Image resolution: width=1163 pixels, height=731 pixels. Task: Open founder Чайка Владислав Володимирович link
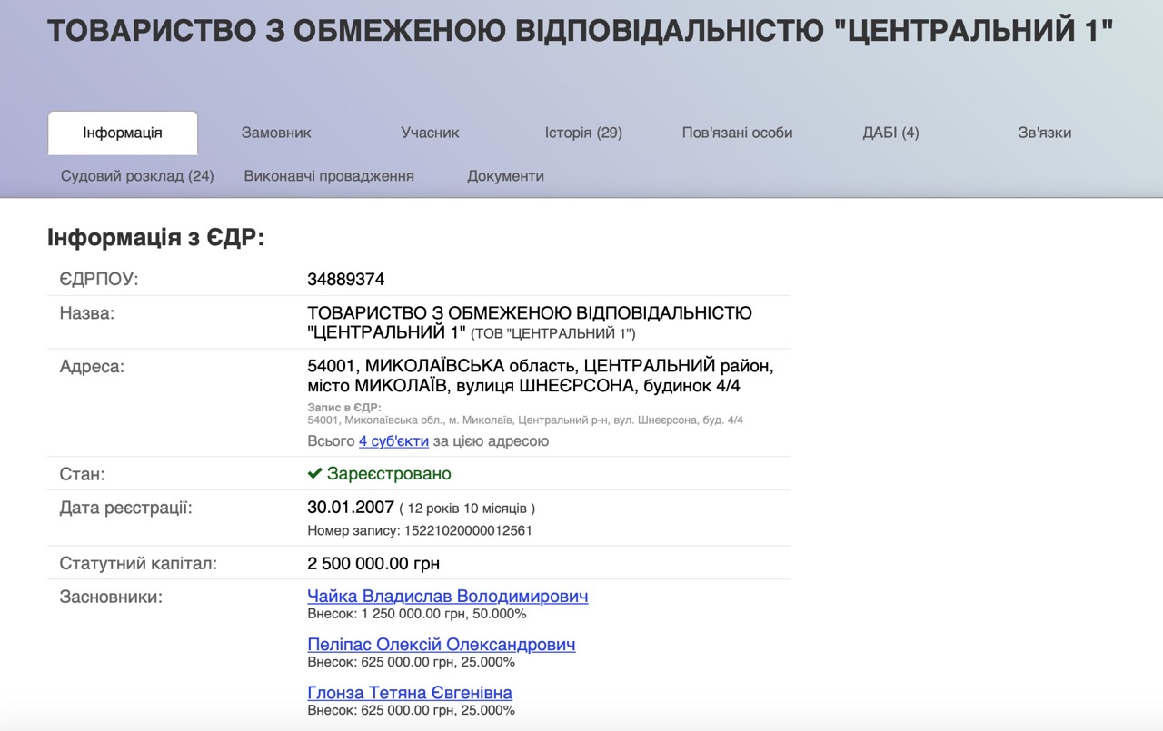447,597
